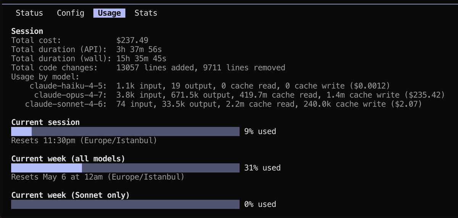
Task: Switch to the Status tab
Action: pyautogui.click(x=29, y=13)
